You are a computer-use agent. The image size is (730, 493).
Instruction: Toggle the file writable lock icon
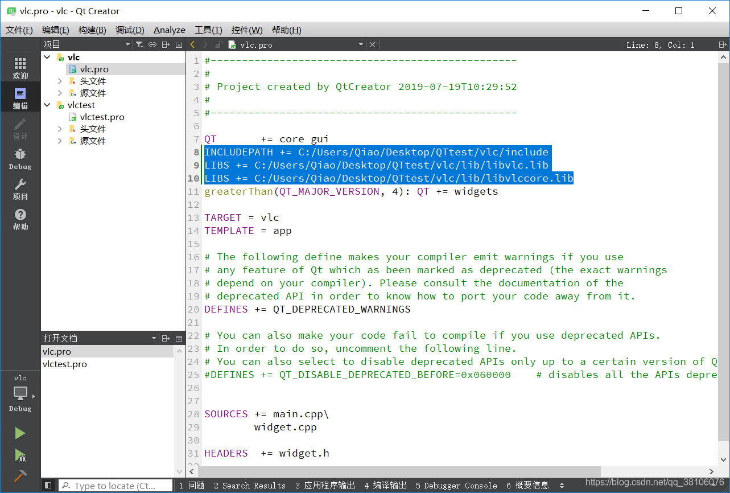tap(218, 44)
